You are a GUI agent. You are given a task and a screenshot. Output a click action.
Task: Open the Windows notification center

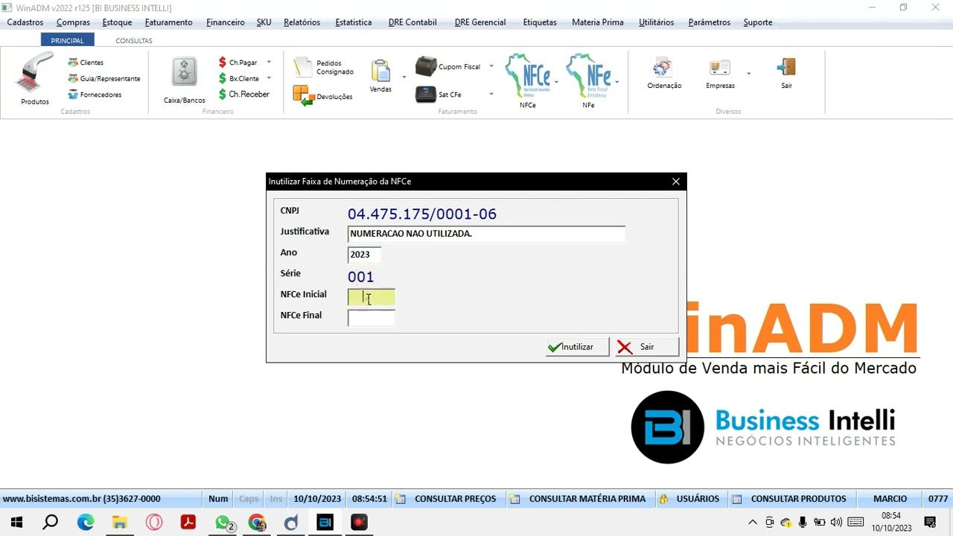point(930,523)
